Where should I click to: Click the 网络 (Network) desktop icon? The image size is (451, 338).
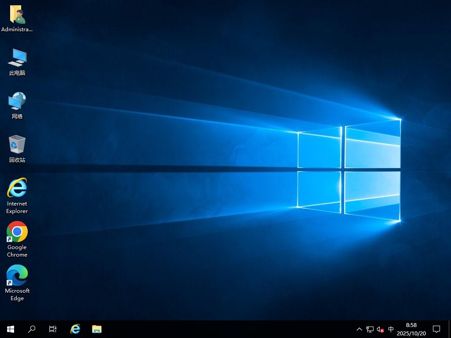tap(17, 102)
